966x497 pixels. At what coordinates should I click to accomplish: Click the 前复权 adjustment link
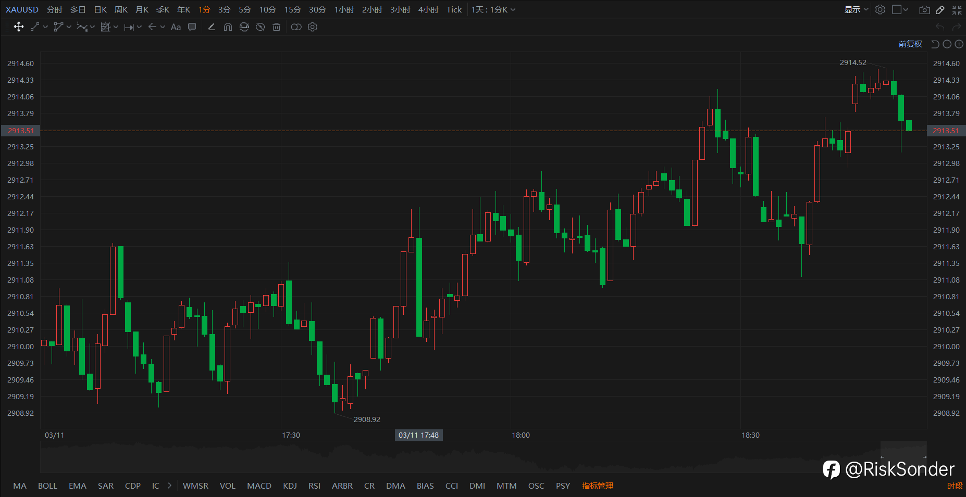(x=910, y=44)
